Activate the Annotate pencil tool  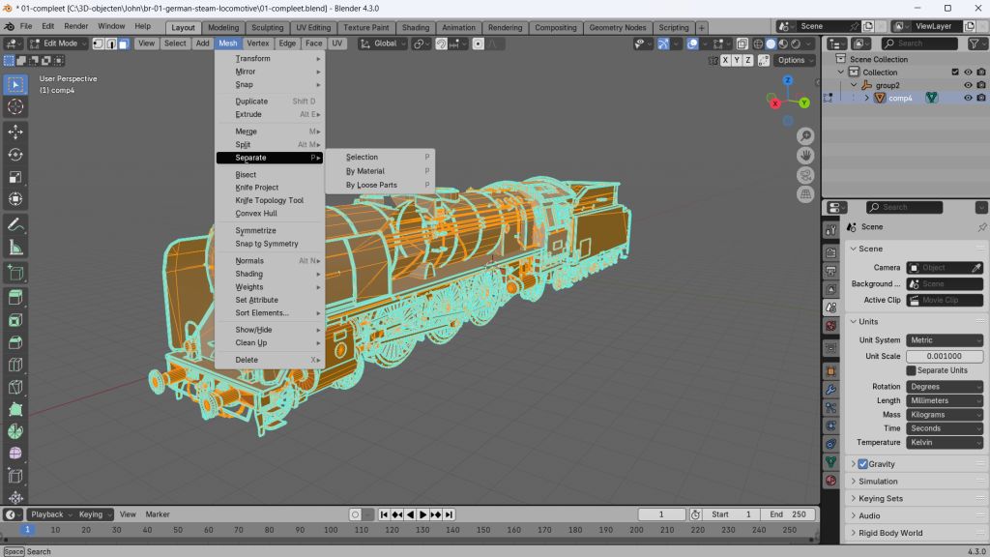tap(15, 224)
